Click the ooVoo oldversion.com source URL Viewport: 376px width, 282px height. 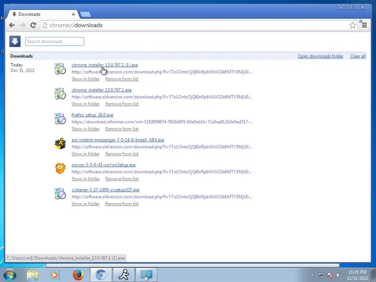click(x=162, y=172)
